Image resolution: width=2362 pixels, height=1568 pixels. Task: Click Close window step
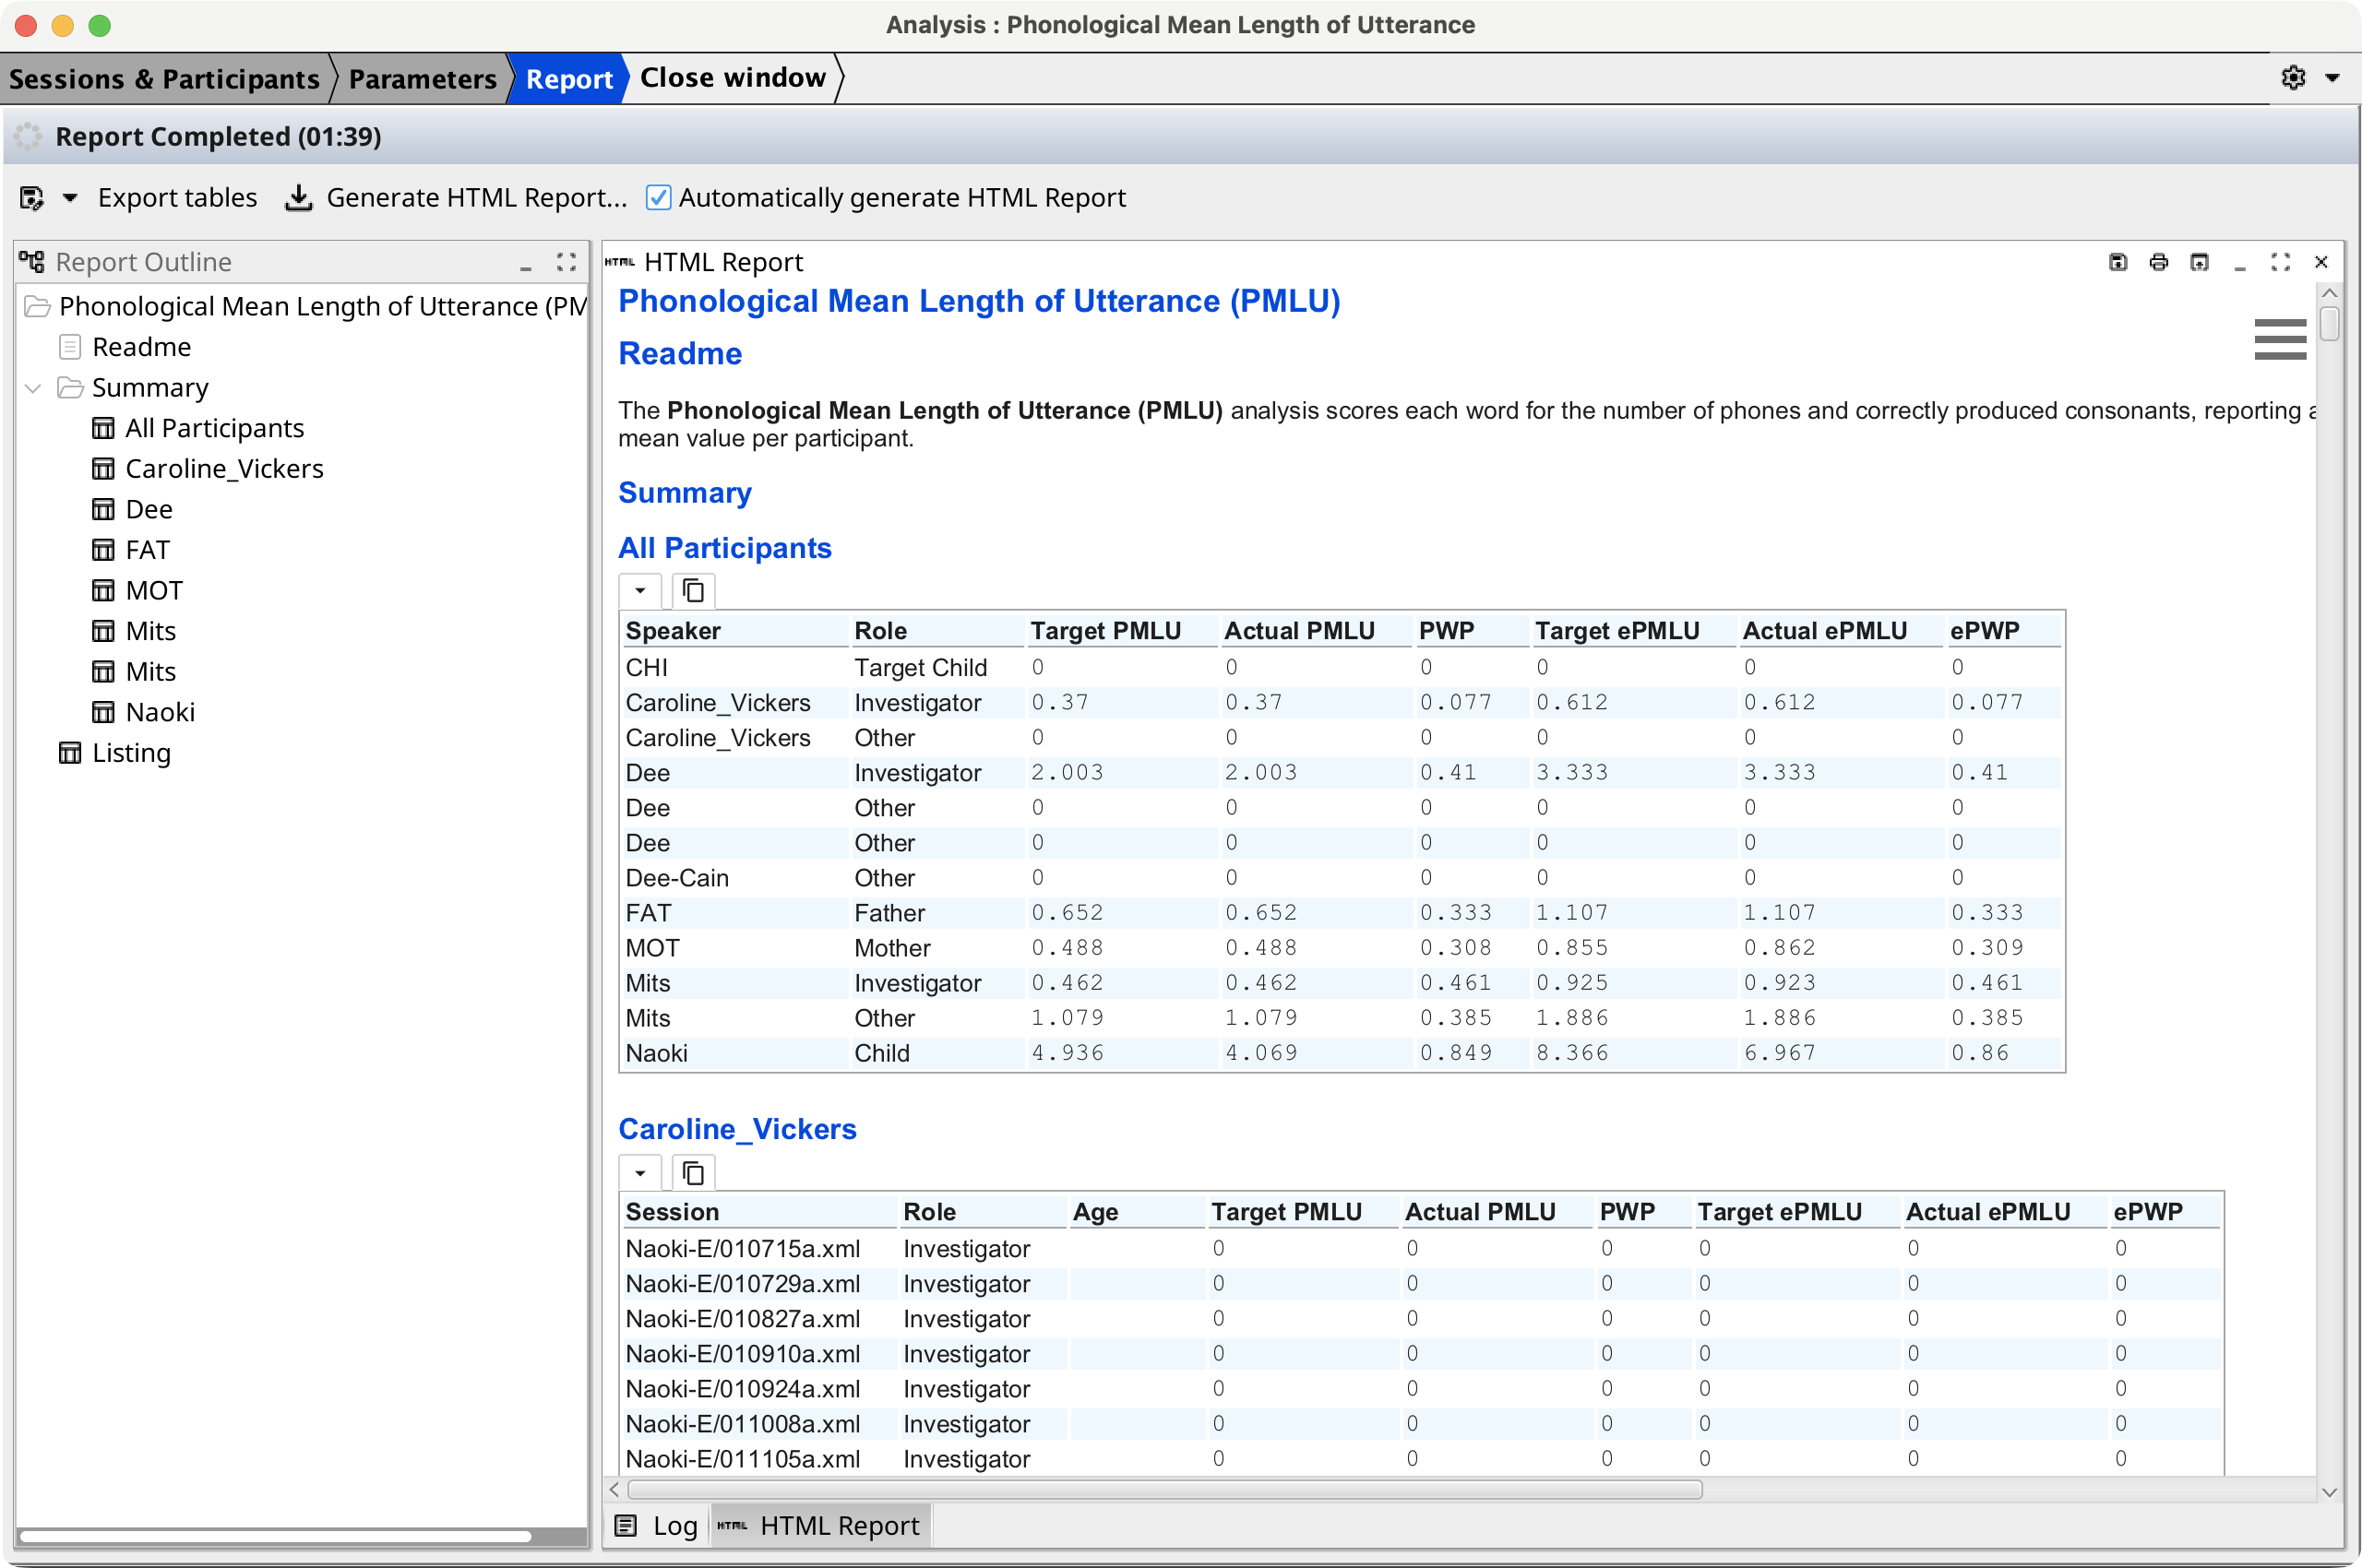pyautogui.click(x=733, y=78)
